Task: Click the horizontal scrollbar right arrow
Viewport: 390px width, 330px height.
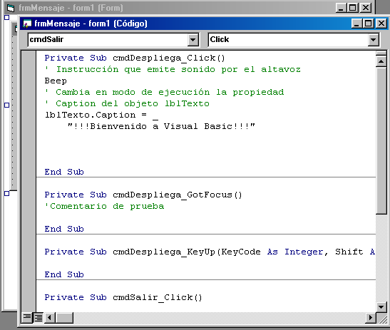Action: 371,317
